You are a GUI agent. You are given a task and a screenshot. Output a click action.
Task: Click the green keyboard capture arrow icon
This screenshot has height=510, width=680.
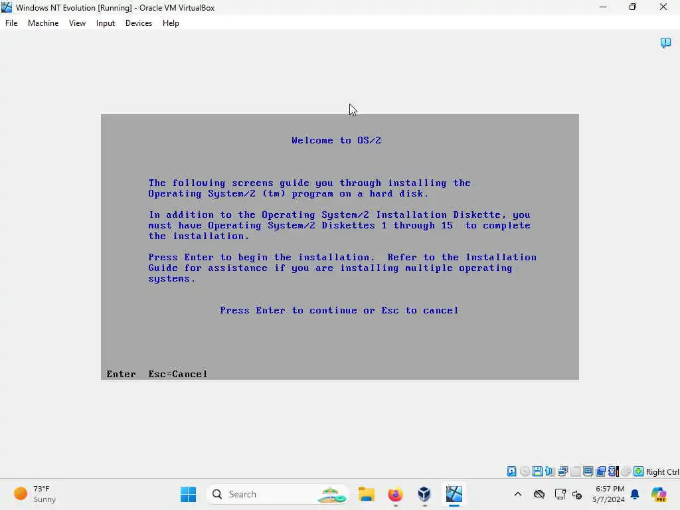coord(638,471)
